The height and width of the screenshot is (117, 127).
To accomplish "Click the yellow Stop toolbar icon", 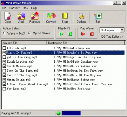I will tap(65, 16).
